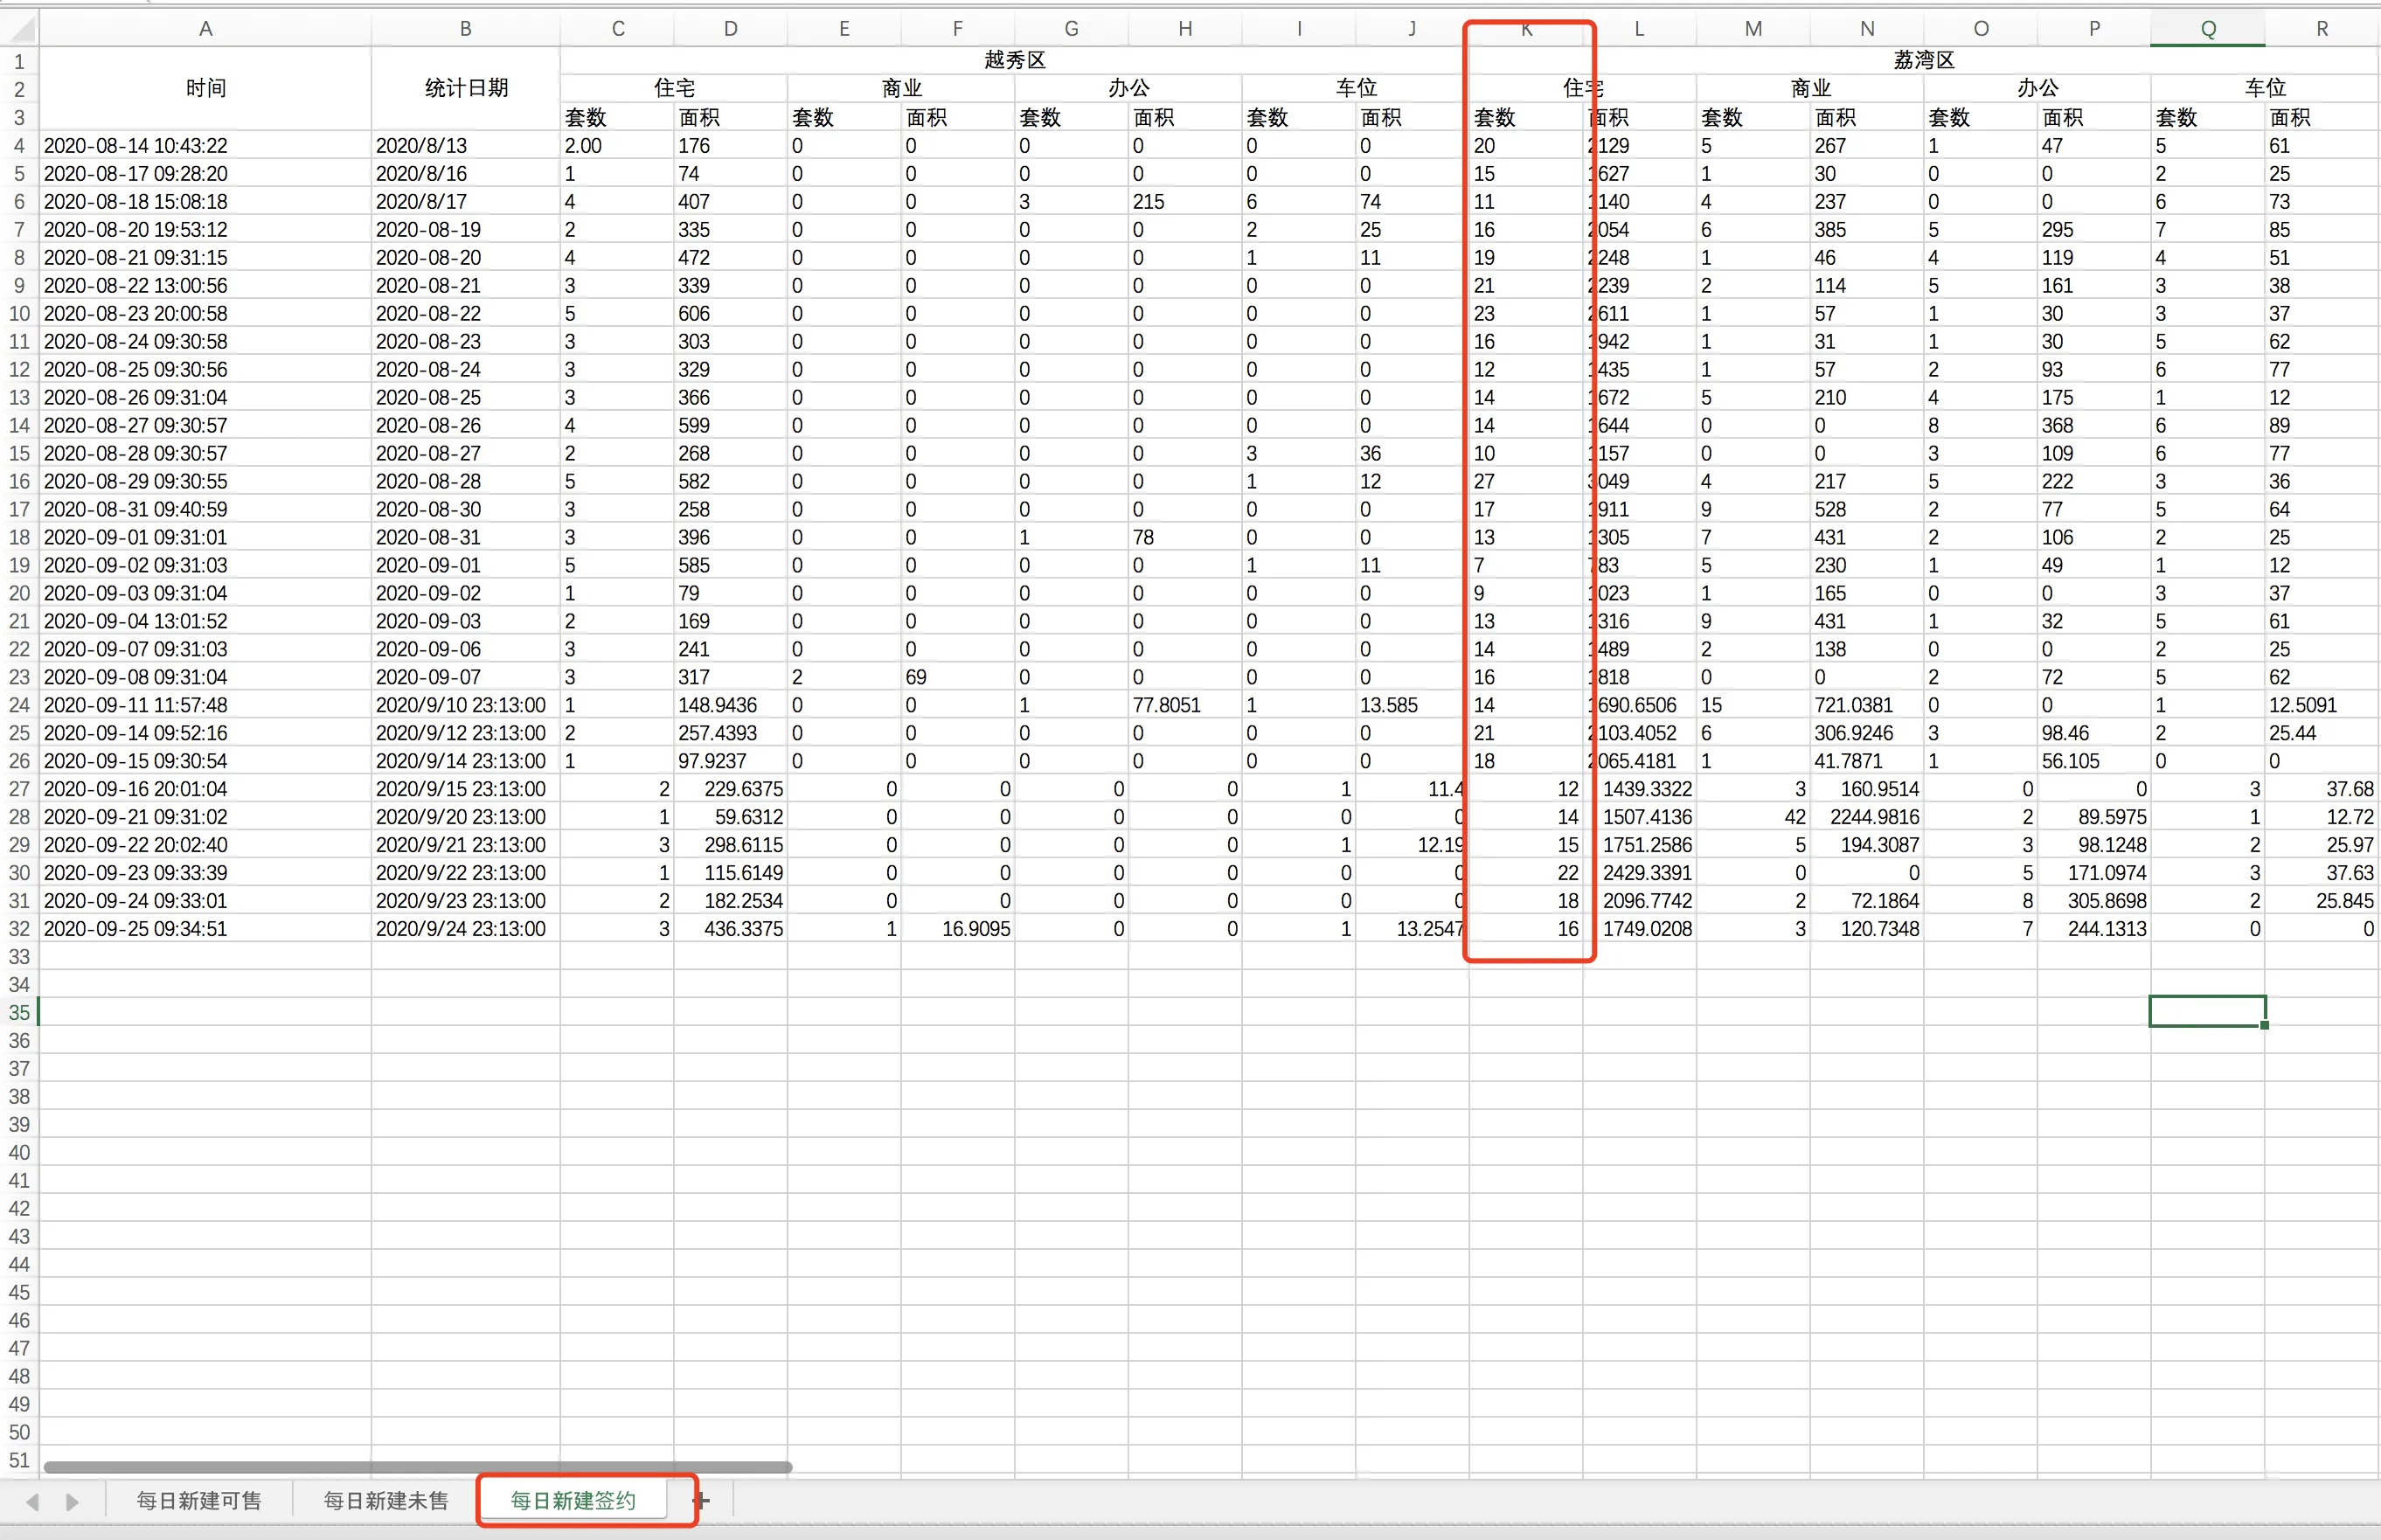Click cell containing 56.105
This screenshot has width=2381, height=1540.
[2094, 761]
